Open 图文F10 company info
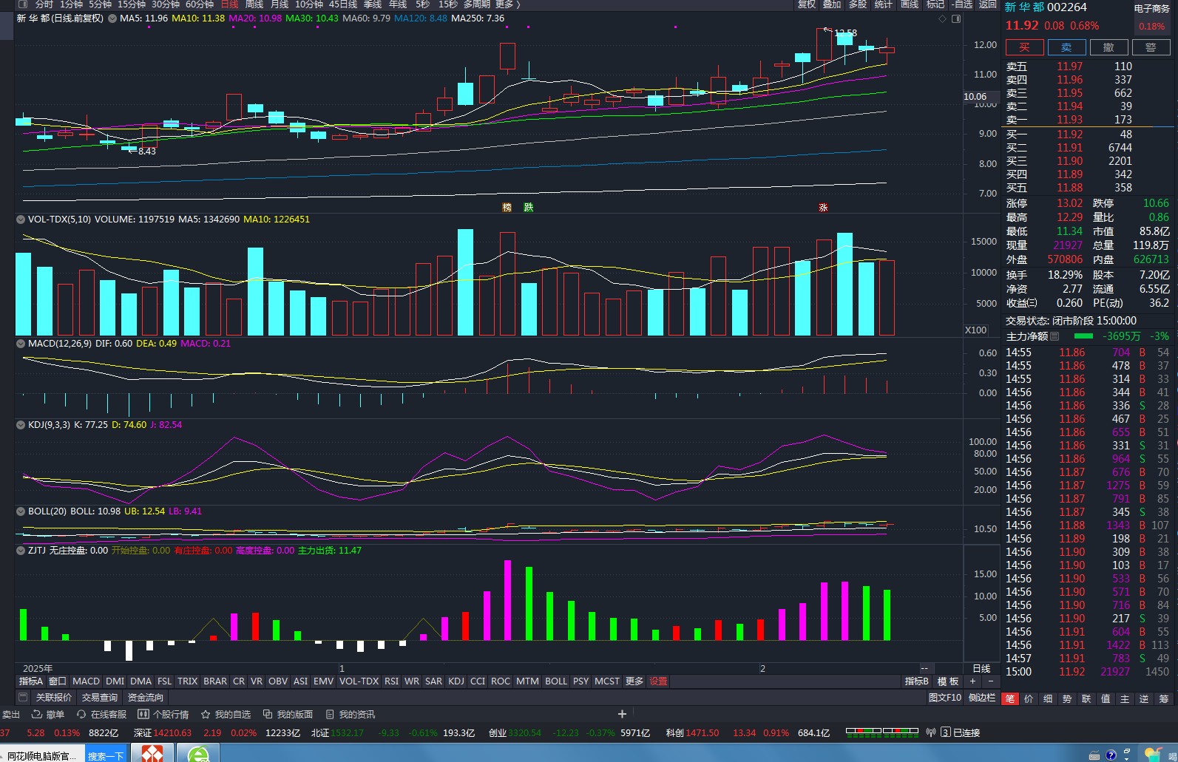Viewport: 1178px width, 762px height. tap(945, 697)
